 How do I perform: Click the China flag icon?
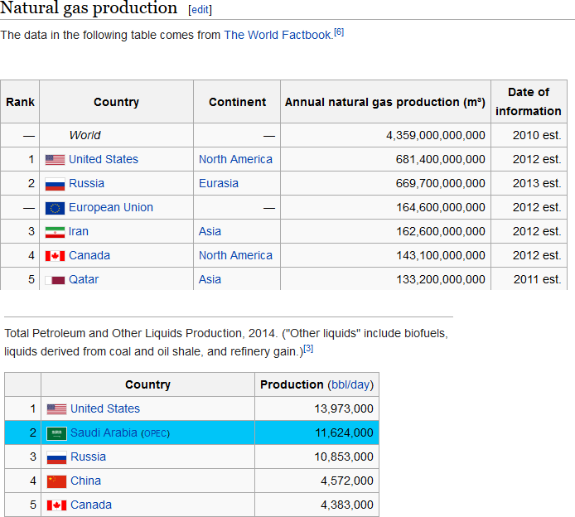[x=56, y=481]
